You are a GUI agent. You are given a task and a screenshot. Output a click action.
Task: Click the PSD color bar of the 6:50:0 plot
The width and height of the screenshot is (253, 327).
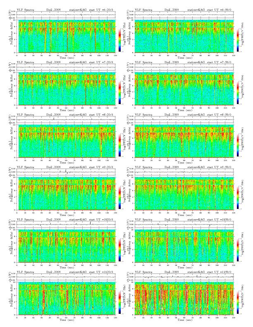238,40
